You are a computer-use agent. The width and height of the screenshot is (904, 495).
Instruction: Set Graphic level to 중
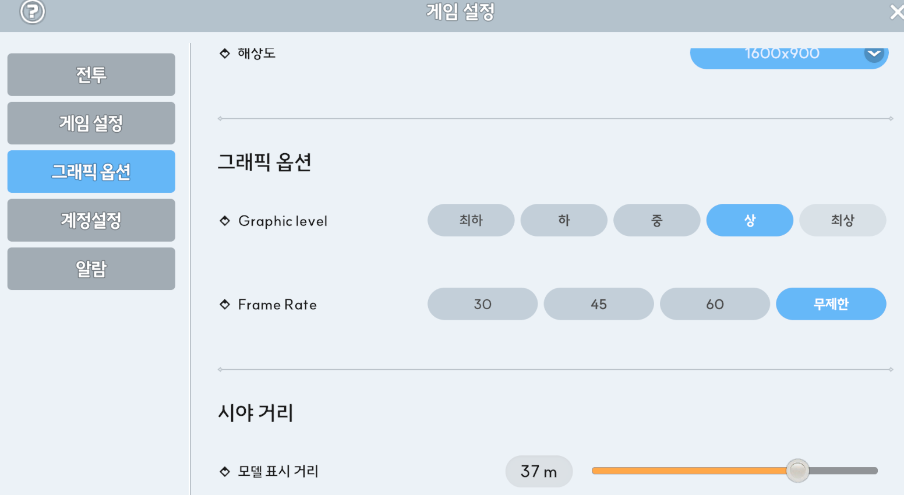[656, 220]
